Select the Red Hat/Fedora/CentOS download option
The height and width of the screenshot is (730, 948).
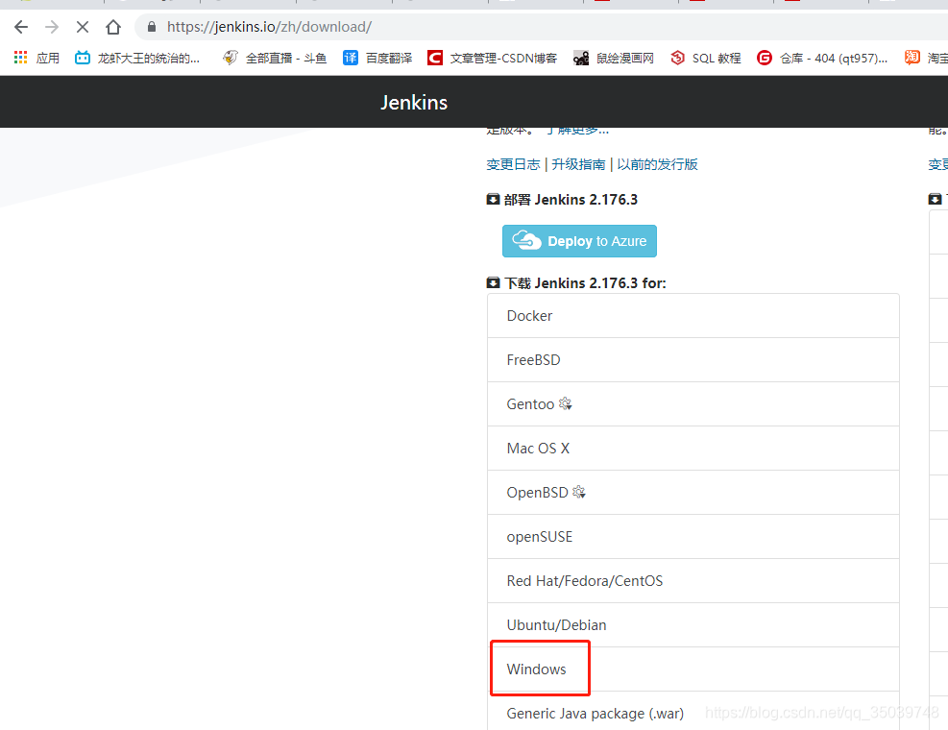pyautogui.click(x=693, y=580)
